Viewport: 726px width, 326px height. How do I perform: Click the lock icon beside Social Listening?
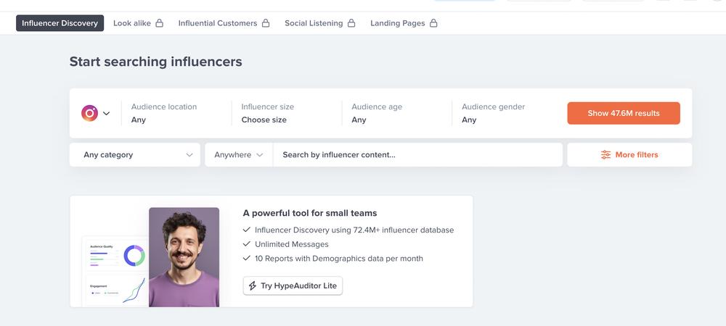click(351, 23)
